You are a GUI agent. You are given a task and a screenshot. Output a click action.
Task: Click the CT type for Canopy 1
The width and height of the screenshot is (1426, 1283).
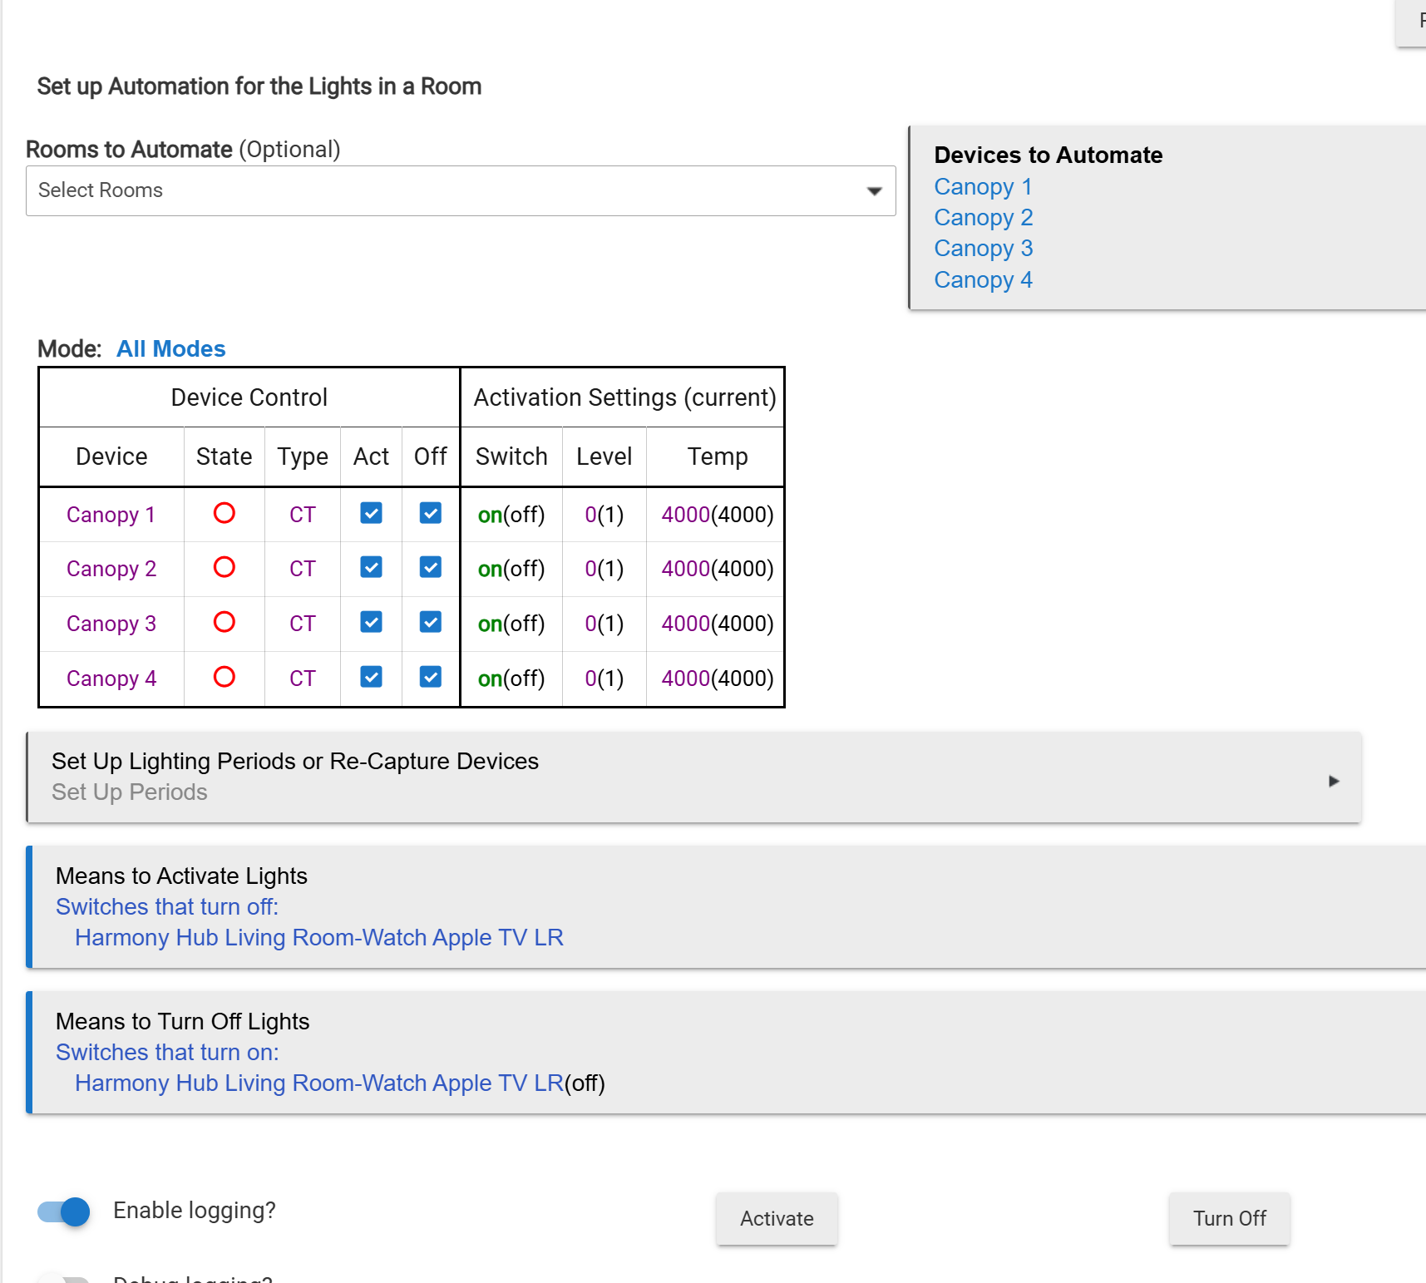[x=303, y=515]
